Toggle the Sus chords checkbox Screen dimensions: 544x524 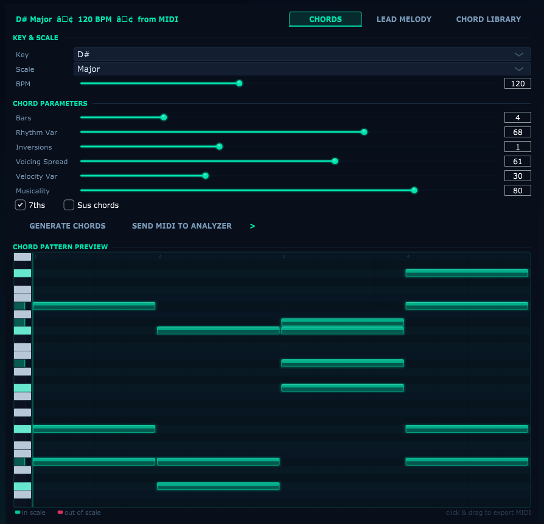(69, 205)
